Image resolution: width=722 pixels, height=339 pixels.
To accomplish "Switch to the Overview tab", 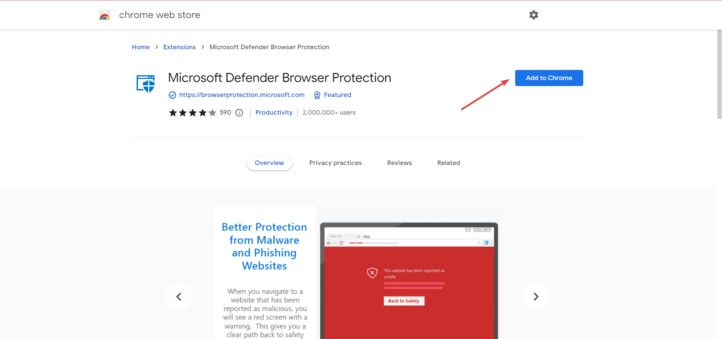I will 269,163.
